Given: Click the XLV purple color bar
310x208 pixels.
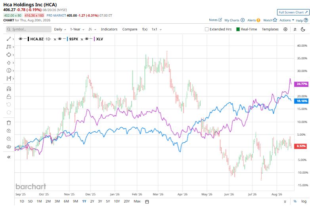Looking at the screenshot, I should click(94, 39).
